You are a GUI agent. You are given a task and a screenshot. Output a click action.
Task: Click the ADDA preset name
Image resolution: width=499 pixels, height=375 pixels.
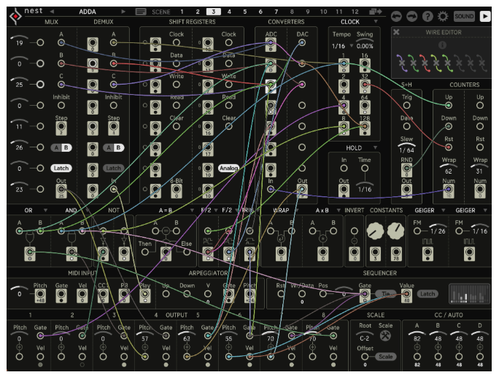point(88,12)
